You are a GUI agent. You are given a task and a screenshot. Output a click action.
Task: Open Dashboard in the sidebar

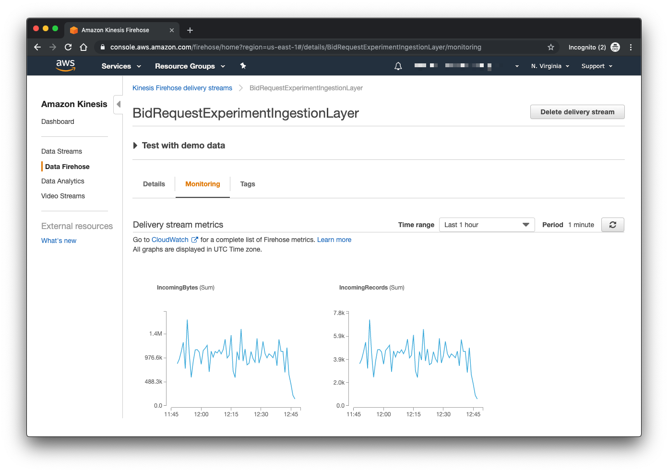[x=58, y=121]
